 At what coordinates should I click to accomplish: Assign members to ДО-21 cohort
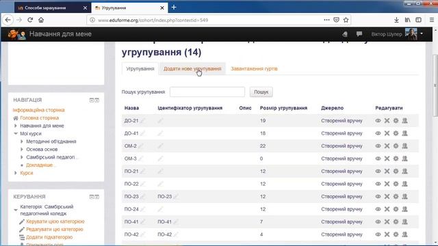[404, 121]
